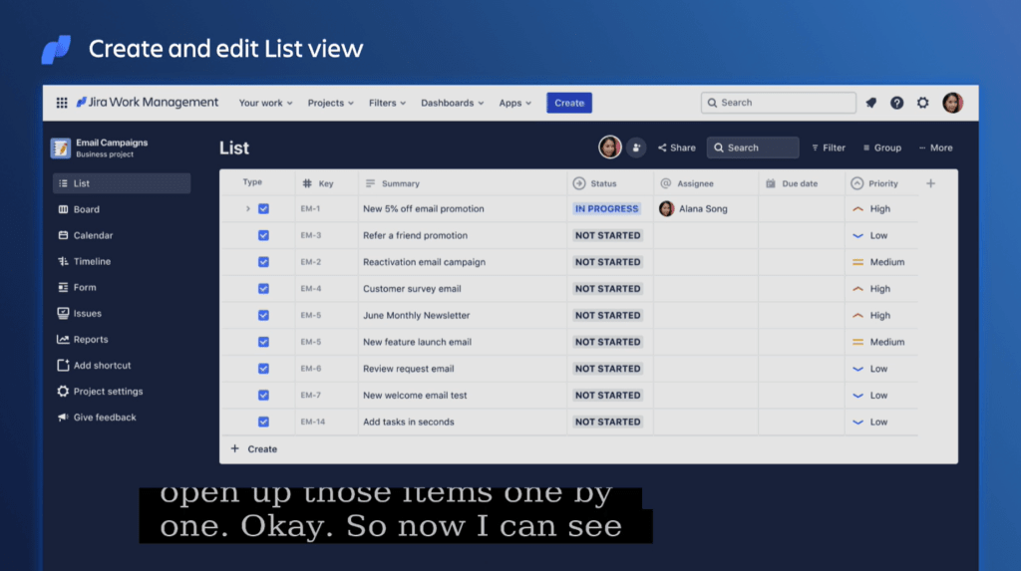Open the help question mark icon
The width and height of the screenshot is (1021, 571).
[x=897, y=103]
